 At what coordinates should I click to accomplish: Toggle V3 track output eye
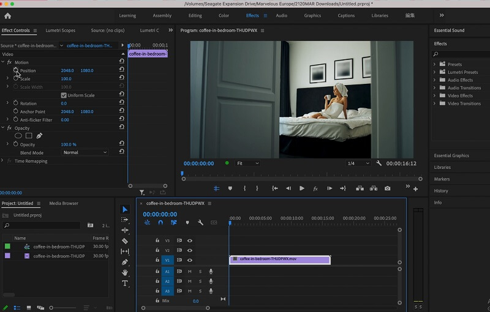pos(190,240)
